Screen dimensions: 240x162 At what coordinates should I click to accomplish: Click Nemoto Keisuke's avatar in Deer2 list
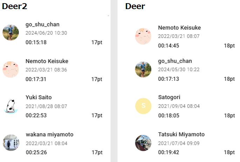tap(11, 70)
